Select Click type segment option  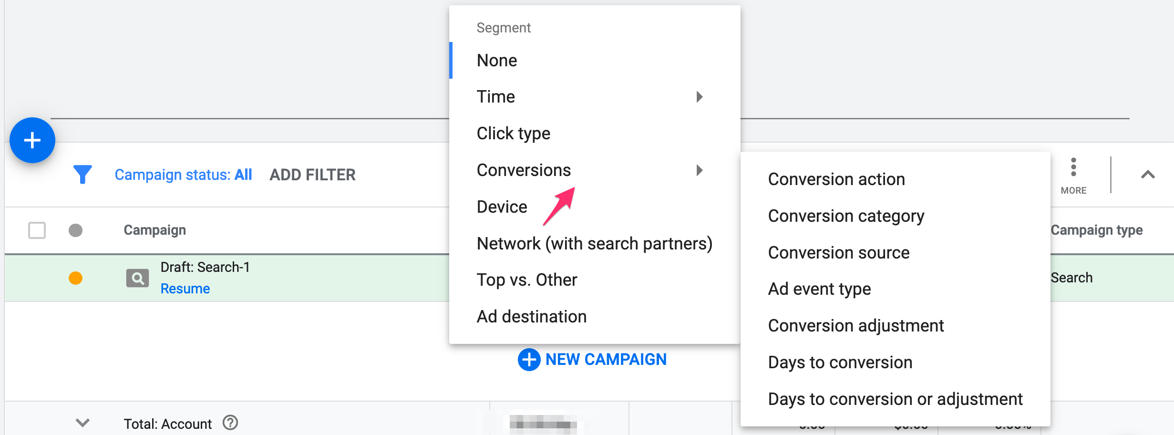click(x=513, y=134)
